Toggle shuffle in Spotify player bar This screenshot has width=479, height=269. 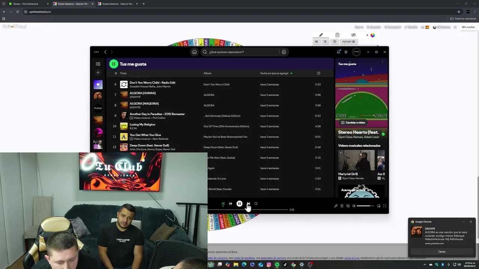click(223, 204)
